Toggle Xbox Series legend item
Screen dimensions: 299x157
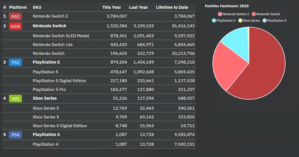click(x=249, y=20)
